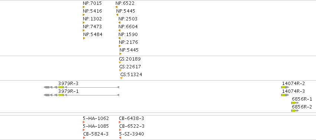Click the CB-6438-3 feature label

click(x=131, y=118)
